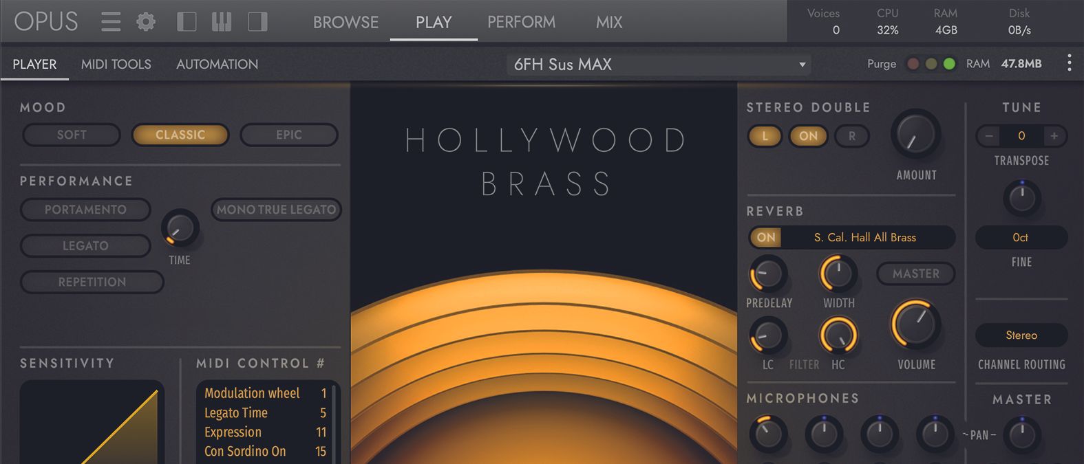
Task: Click the red Purge indicator
Action: [913, 64]
